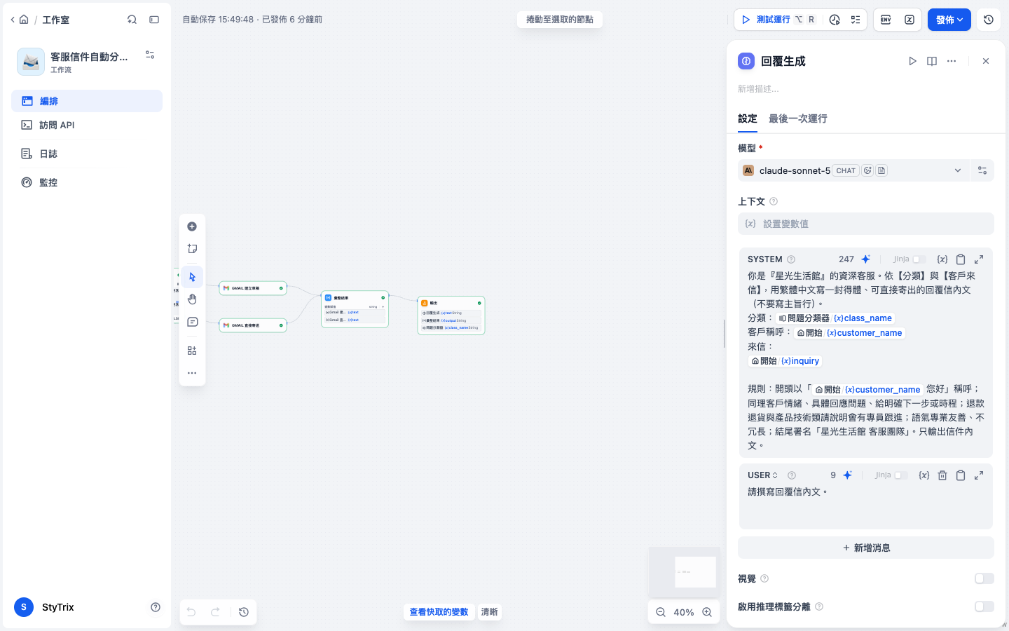
Task: Switch to hand pan mode
Action: [x=192, y=299]
